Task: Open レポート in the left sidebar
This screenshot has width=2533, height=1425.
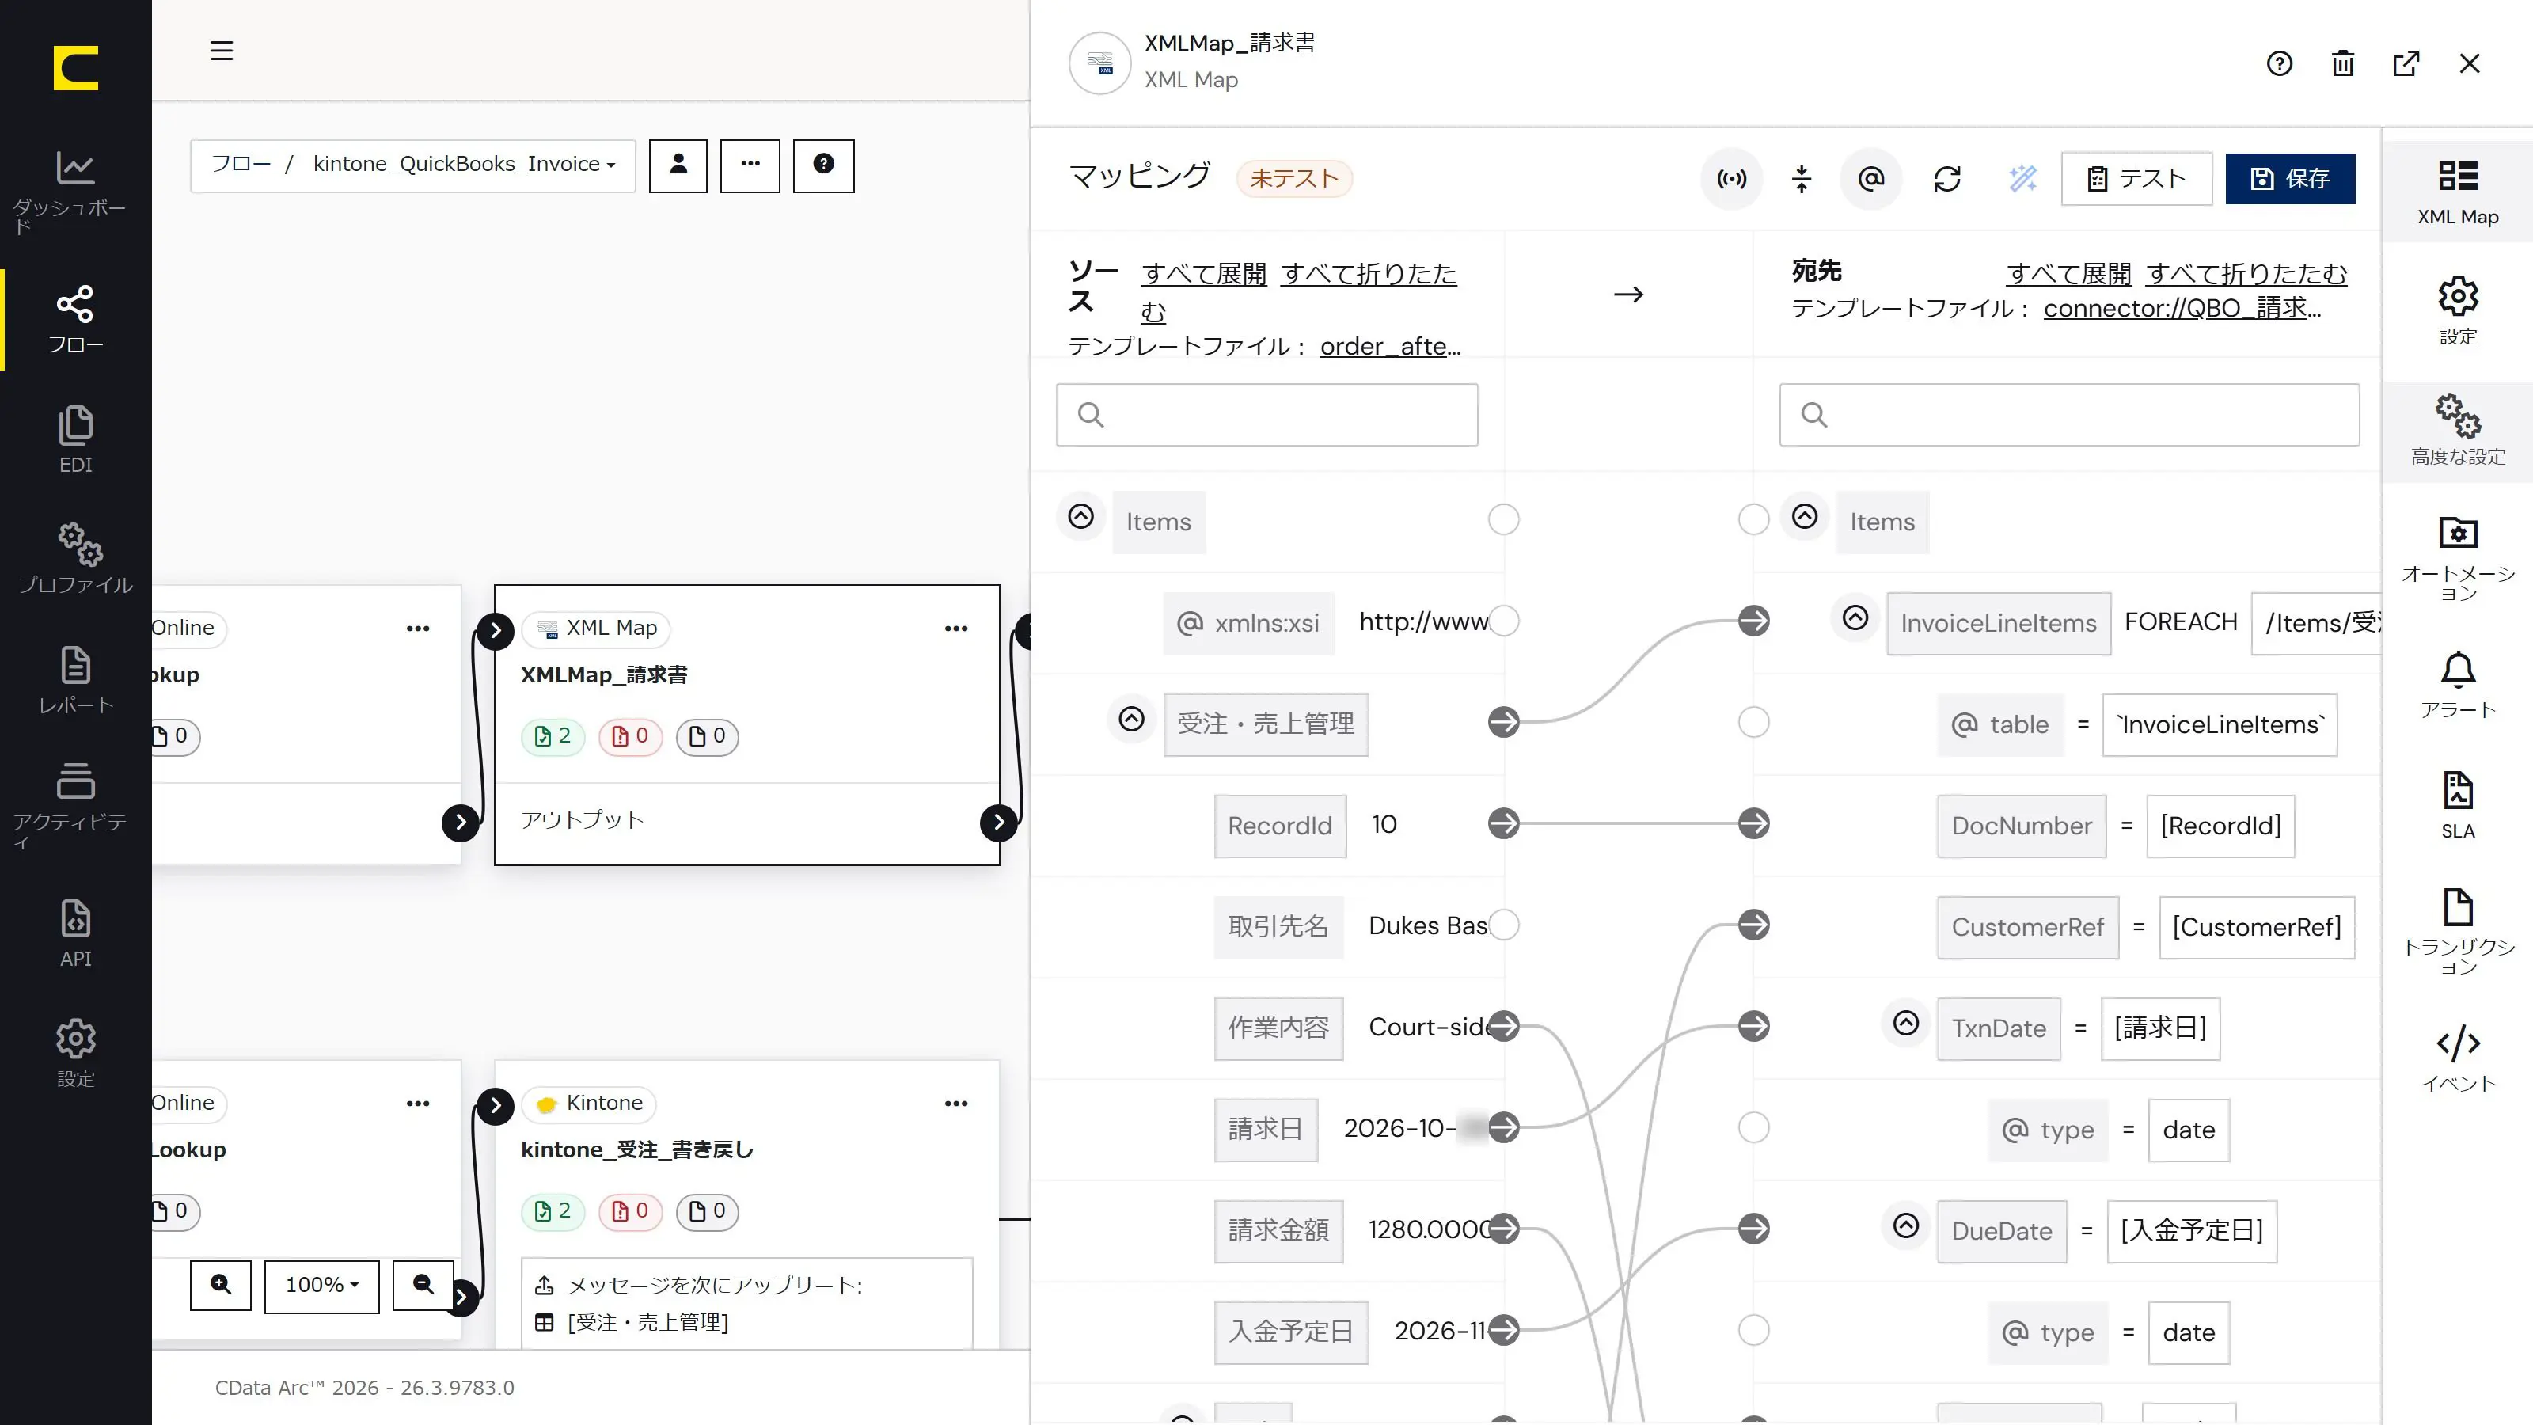Action: (76, 679)
